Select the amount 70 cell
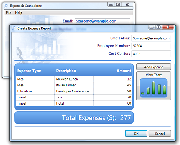Viewport: 180px width, 145px height. [113, 97]
